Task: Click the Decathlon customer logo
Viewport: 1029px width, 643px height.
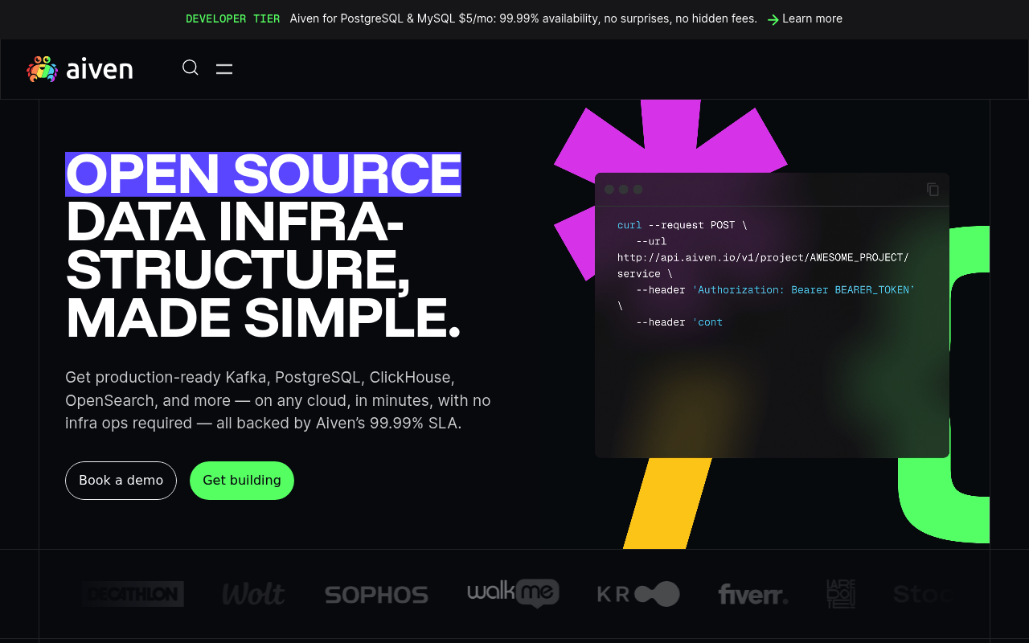Action: coord(133,594)
